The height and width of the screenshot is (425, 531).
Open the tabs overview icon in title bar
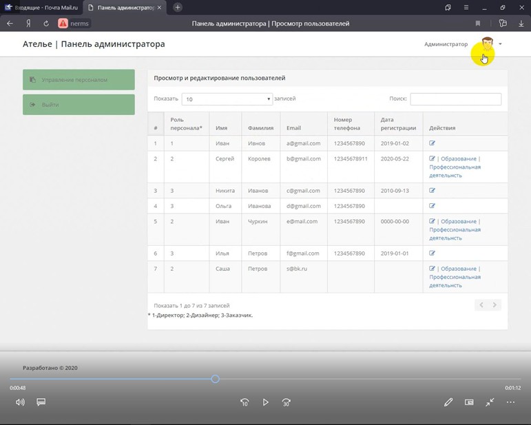coord(448,7)
